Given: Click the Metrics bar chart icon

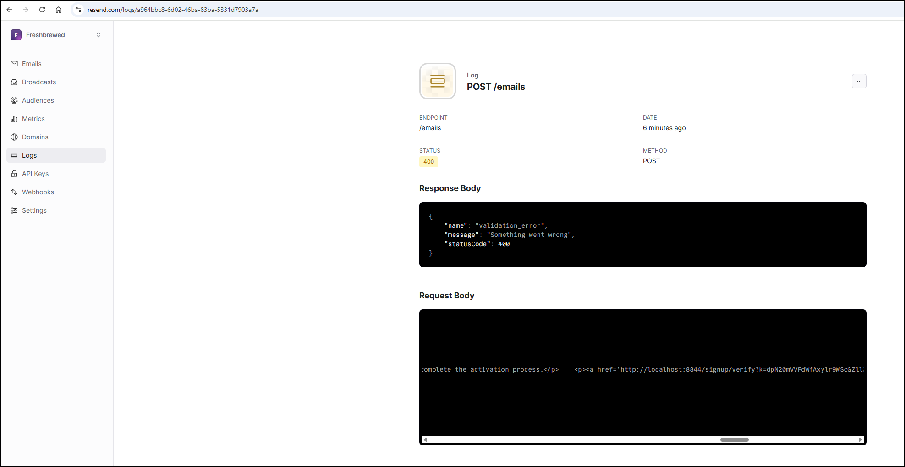Looking at the screenshot, I should (x=14, y=119).
